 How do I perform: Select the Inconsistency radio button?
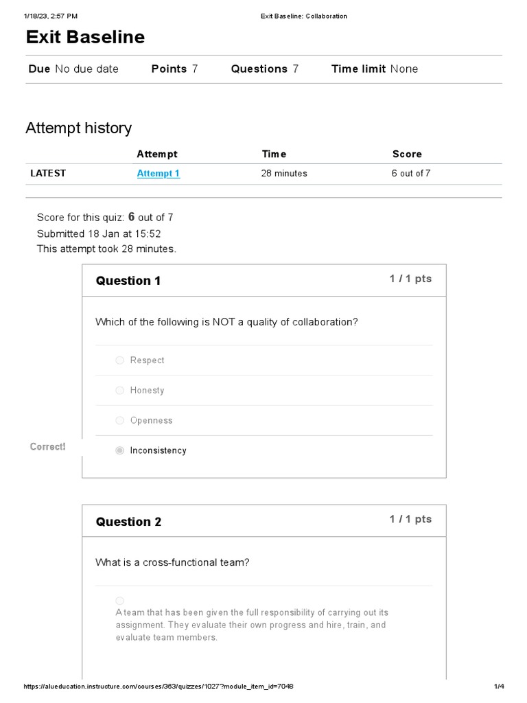click(x=120, y=451)
